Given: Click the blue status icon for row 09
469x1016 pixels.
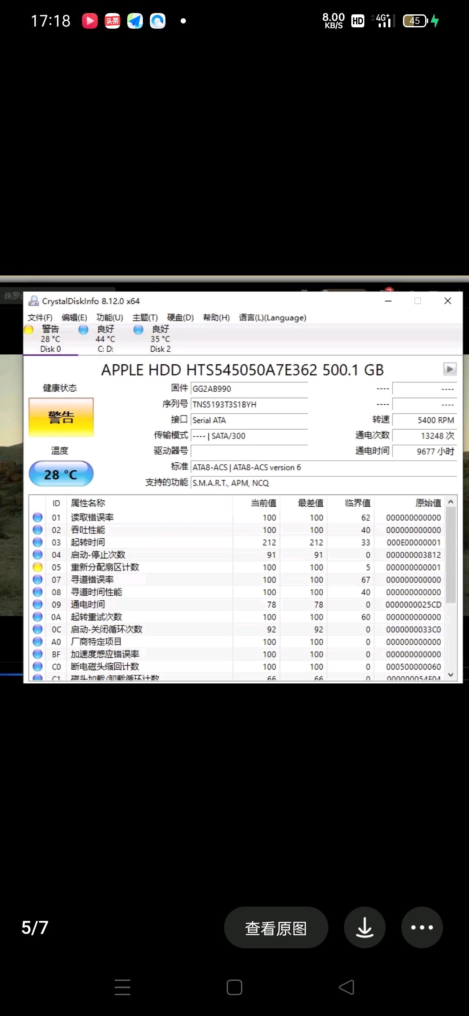Looking at the screenshot, I should pyautogui.click(x=38, y=604).
